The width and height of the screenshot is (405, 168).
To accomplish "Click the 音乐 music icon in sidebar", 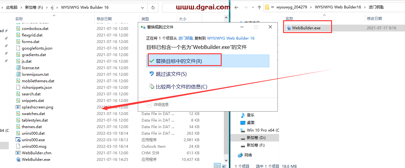I will click(x=243, y=115).
